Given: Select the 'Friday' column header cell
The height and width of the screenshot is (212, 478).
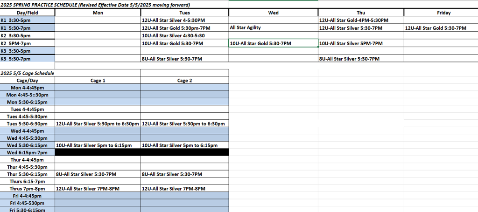Looking at the screenshot, I should (x=443, y=13).
